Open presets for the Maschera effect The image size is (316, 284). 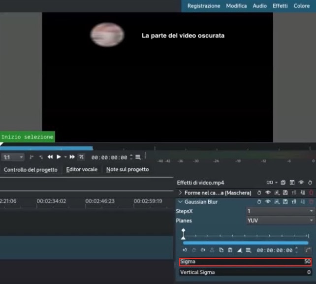tap(277, 193)
